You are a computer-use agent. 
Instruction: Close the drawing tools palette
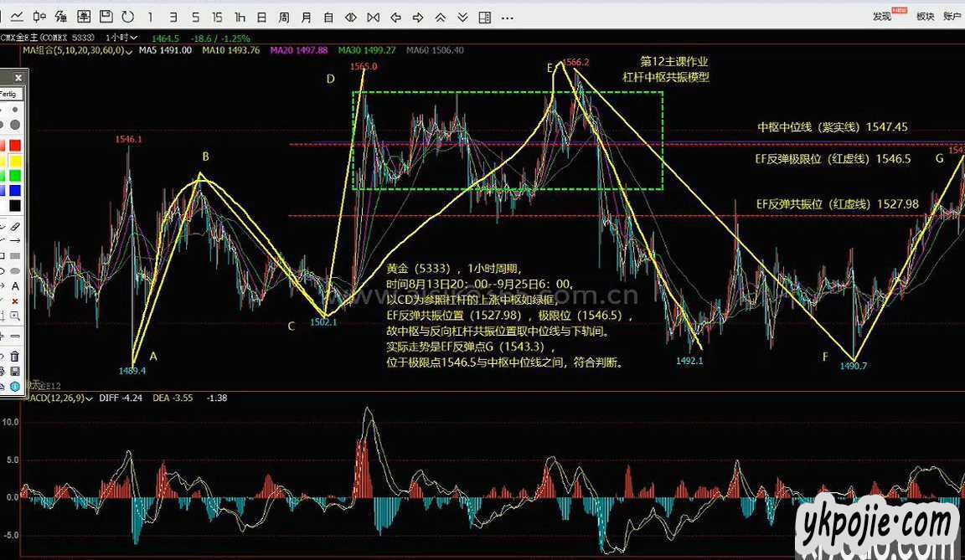point(18,78)
